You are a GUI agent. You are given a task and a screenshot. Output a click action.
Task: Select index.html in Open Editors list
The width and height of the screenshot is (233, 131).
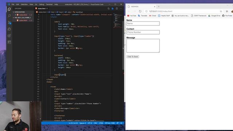(x=23, y=15)
